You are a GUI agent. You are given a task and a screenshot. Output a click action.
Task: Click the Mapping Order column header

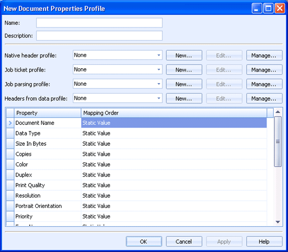click(x=174, y=113)
